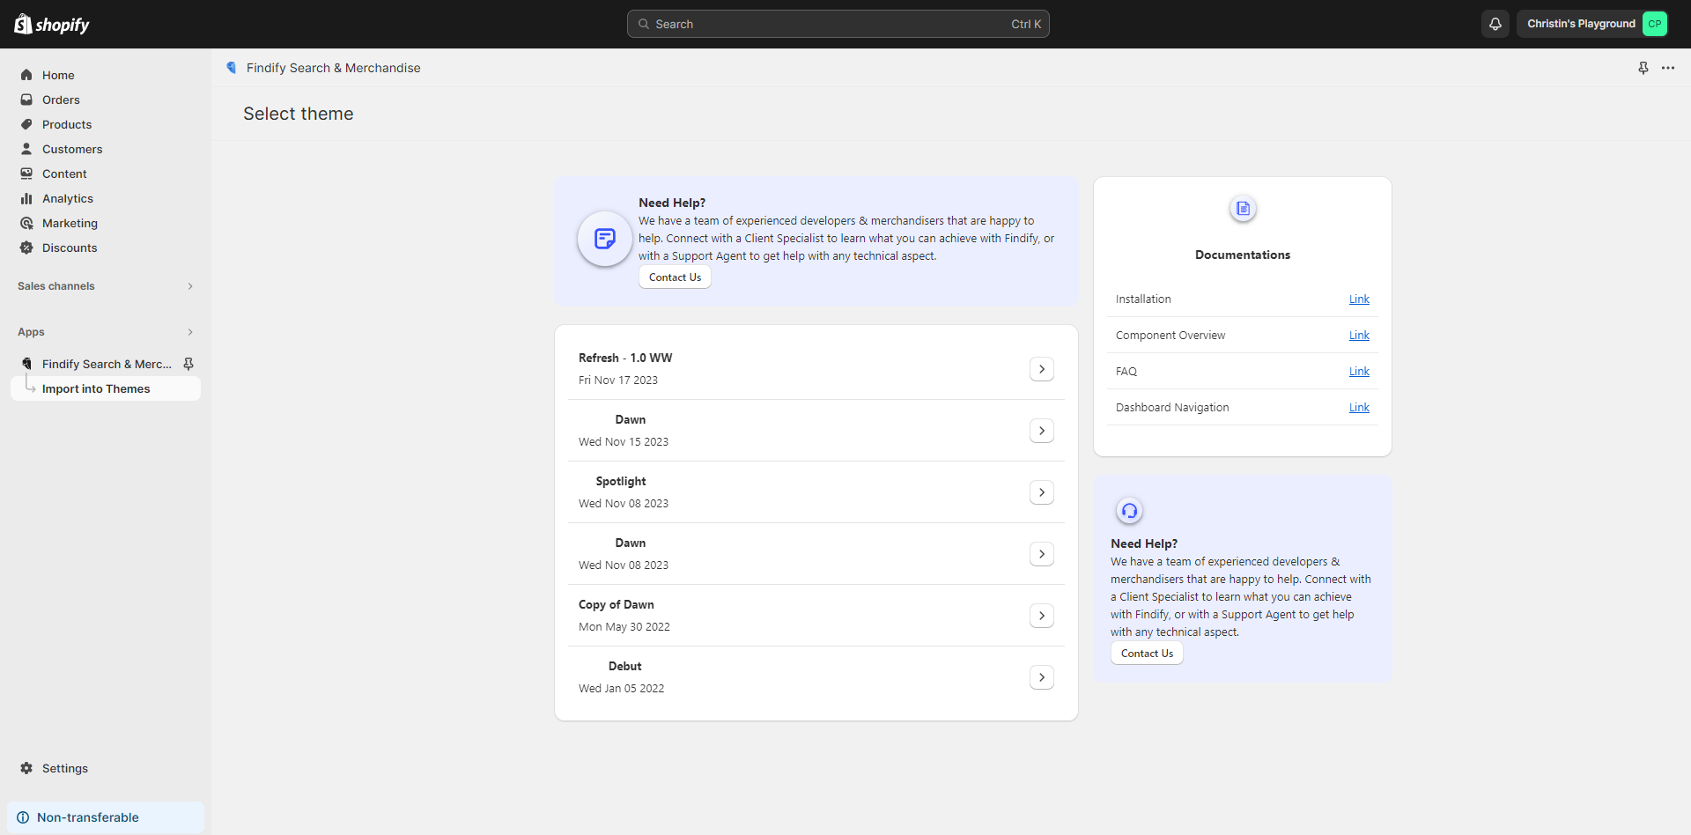Click the 'Findify Search & Merchandise' header title

point(334,68)
